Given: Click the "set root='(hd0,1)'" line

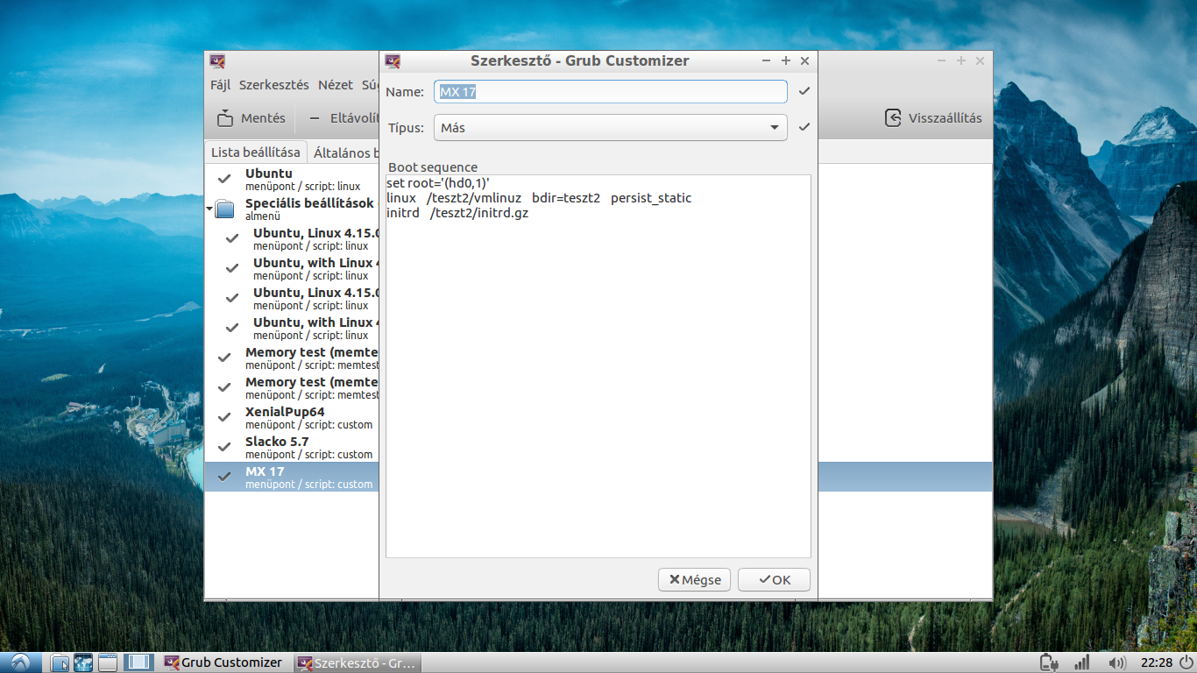Looking at the screenshot, I should point(438,183).
